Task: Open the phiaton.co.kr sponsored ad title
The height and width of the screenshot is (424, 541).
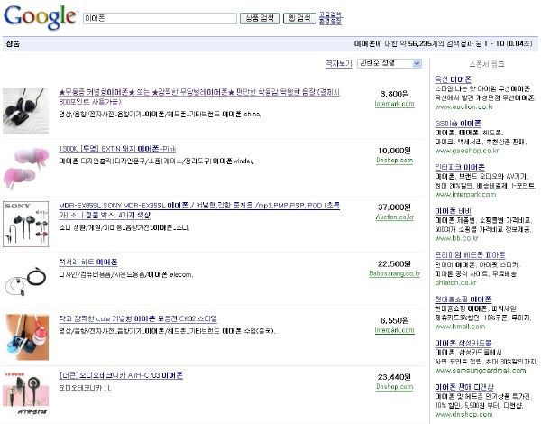Action: [470, 254]
